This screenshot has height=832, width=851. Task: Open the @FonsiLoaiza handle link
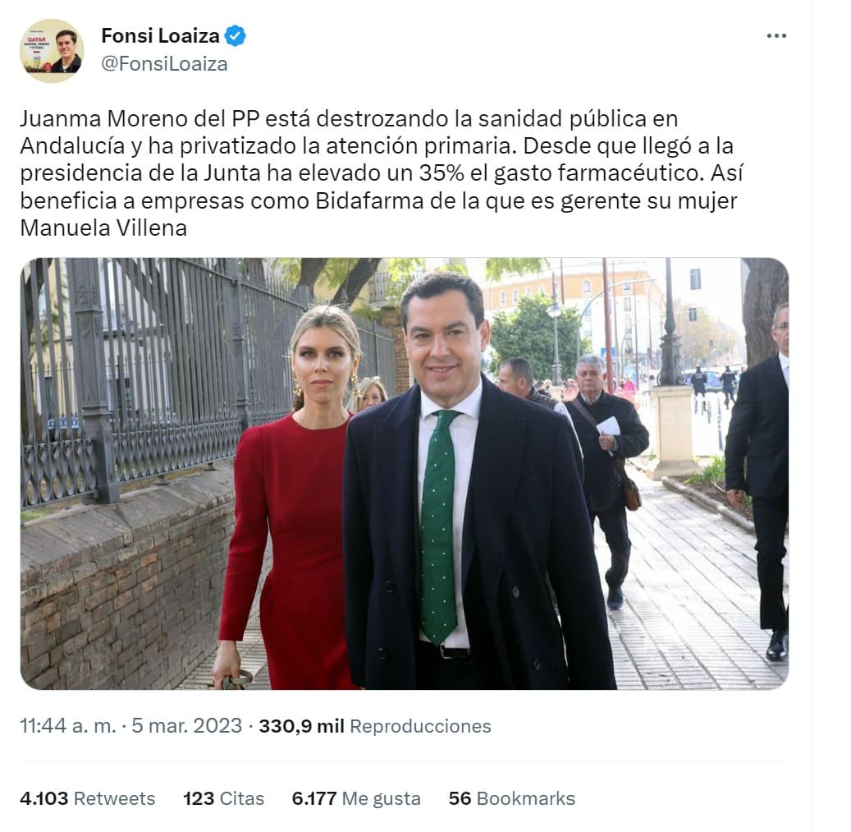(164, 64)
